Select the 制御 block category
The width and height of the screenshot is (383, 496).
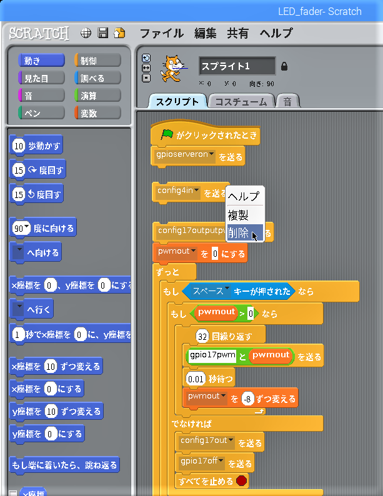click(97, 61)
